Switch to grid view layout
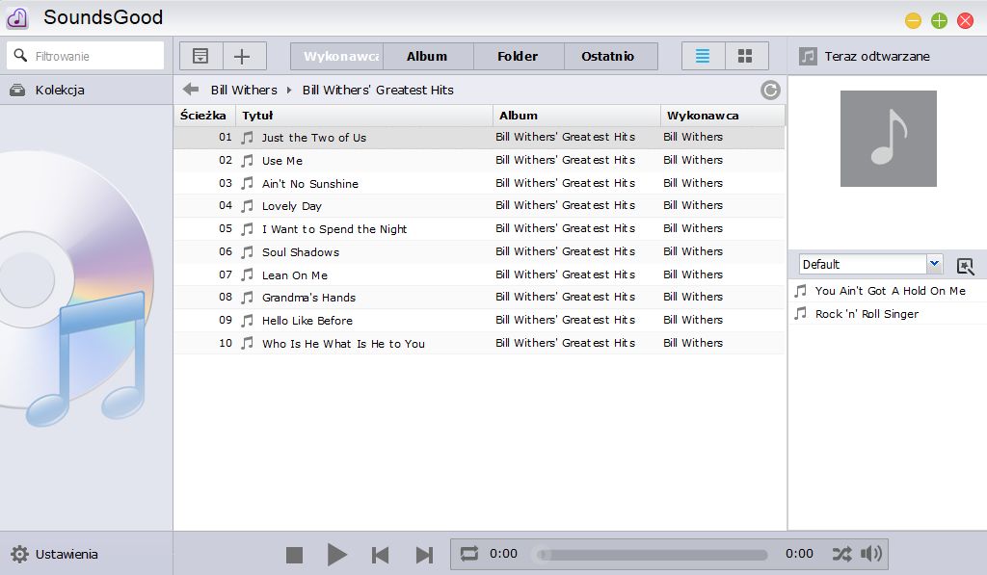 pyautogui.click(x=746, y=56)
